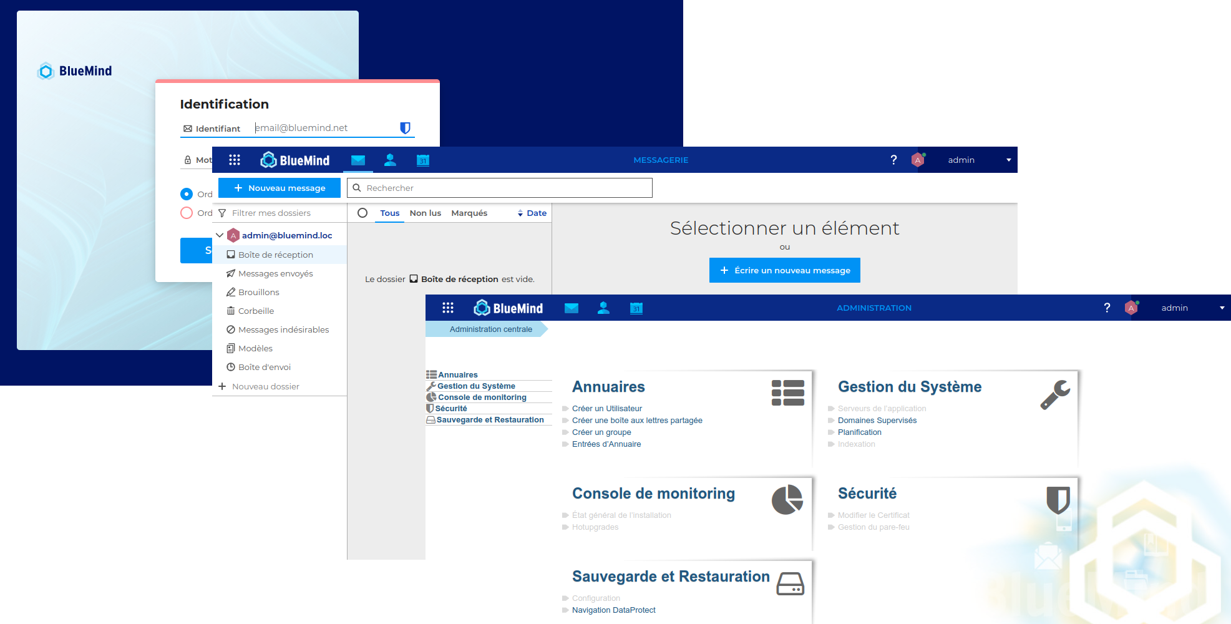
Task: Click the password manager shield in Identifiant field
Action: (405, 128)
